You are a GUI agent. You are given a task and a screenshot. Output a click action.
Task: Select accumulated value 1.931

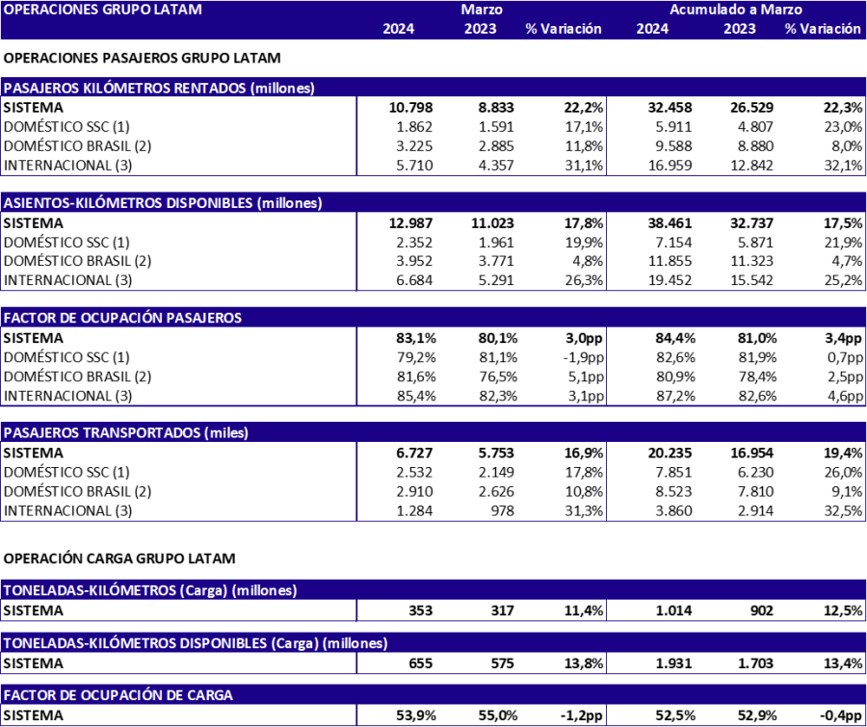[673, 662]
